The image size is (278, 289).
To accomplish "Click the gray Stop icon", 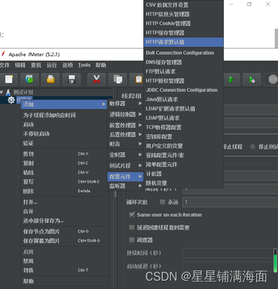I will (273, 80).
